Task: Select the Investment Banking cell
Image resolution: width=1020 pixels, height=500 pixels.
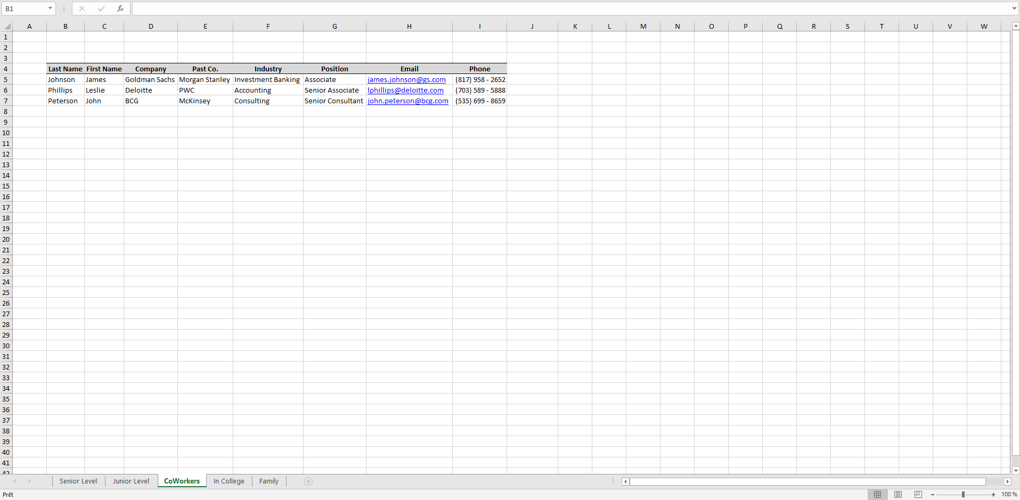Action: 268,79
